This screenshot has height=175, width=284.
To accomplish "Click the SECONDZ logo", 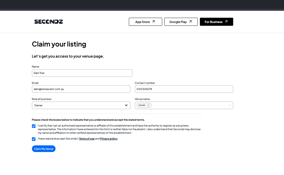I will (x=49, y=22).
